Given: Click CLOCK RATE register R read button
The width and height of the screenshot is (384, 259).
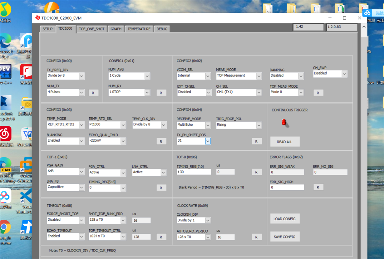Looking at the screenshot, I should 257,237.
